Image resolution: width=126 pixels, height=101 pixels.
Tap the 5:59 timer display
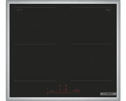[77, 91]
